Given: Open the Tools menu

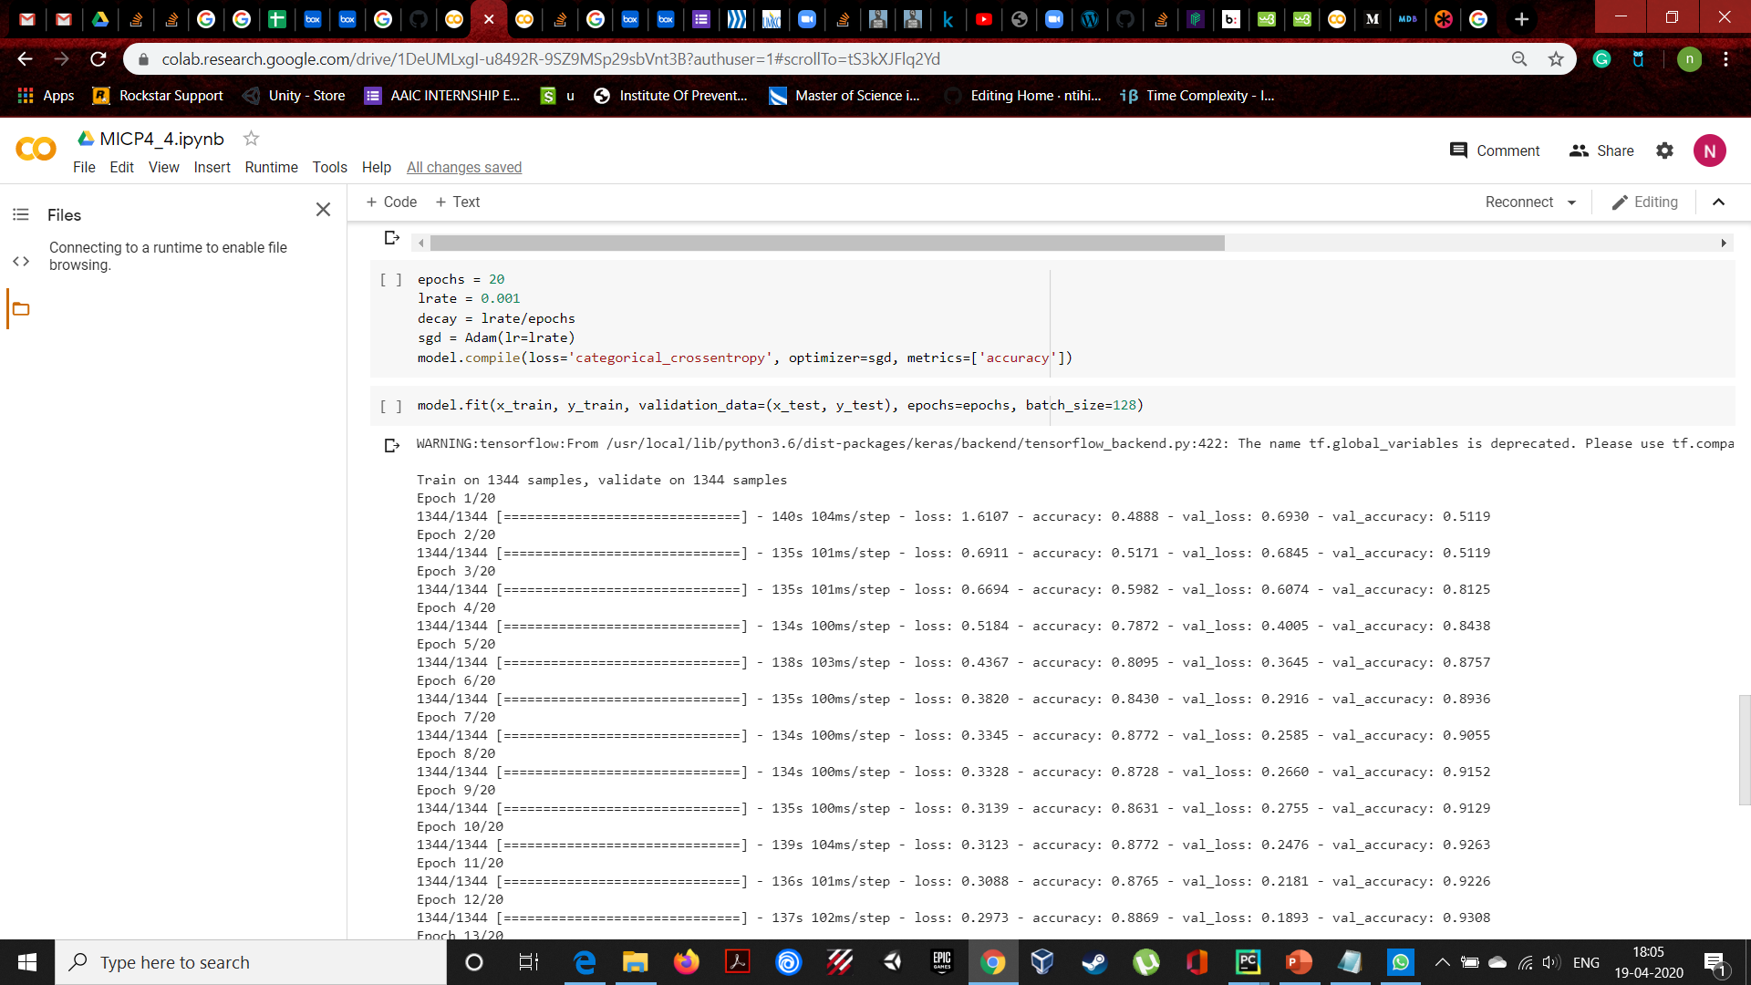Looking at the screenshot, I should 329,167.
